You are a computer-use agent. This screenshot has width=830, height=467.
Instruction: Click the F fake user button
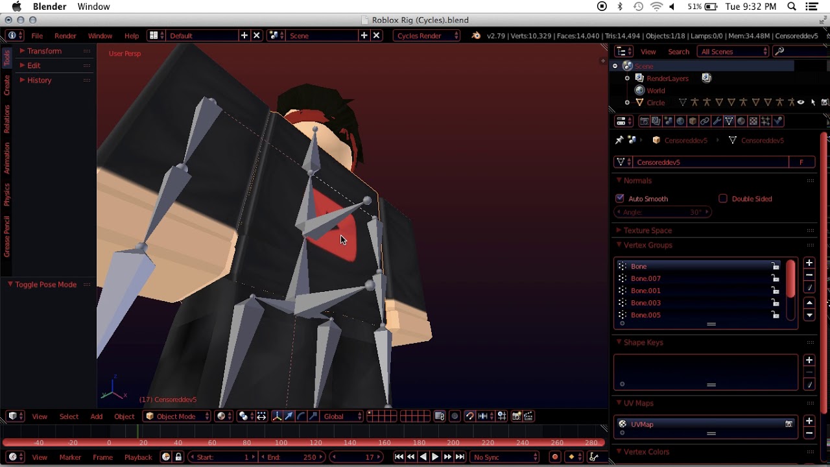pyautogui.click(x=801, y=162)
